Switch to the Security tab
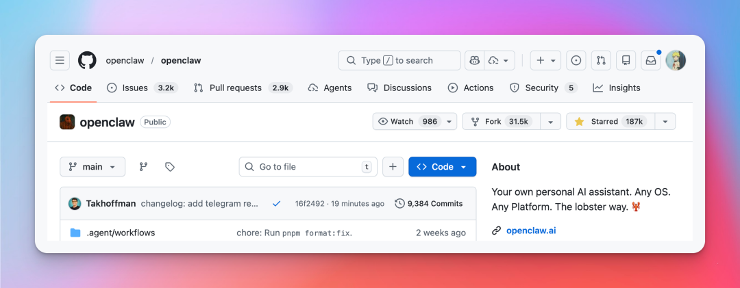The width and height of the screenshot is (740, 288). point(543,88)
